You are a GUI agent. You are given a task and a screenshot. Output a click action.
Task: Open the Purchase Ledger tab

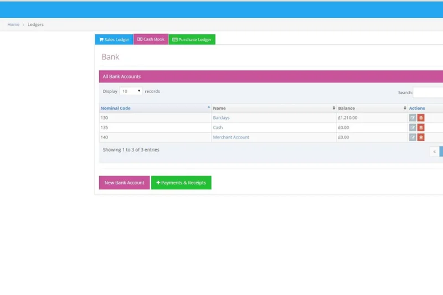pos(192,40)
